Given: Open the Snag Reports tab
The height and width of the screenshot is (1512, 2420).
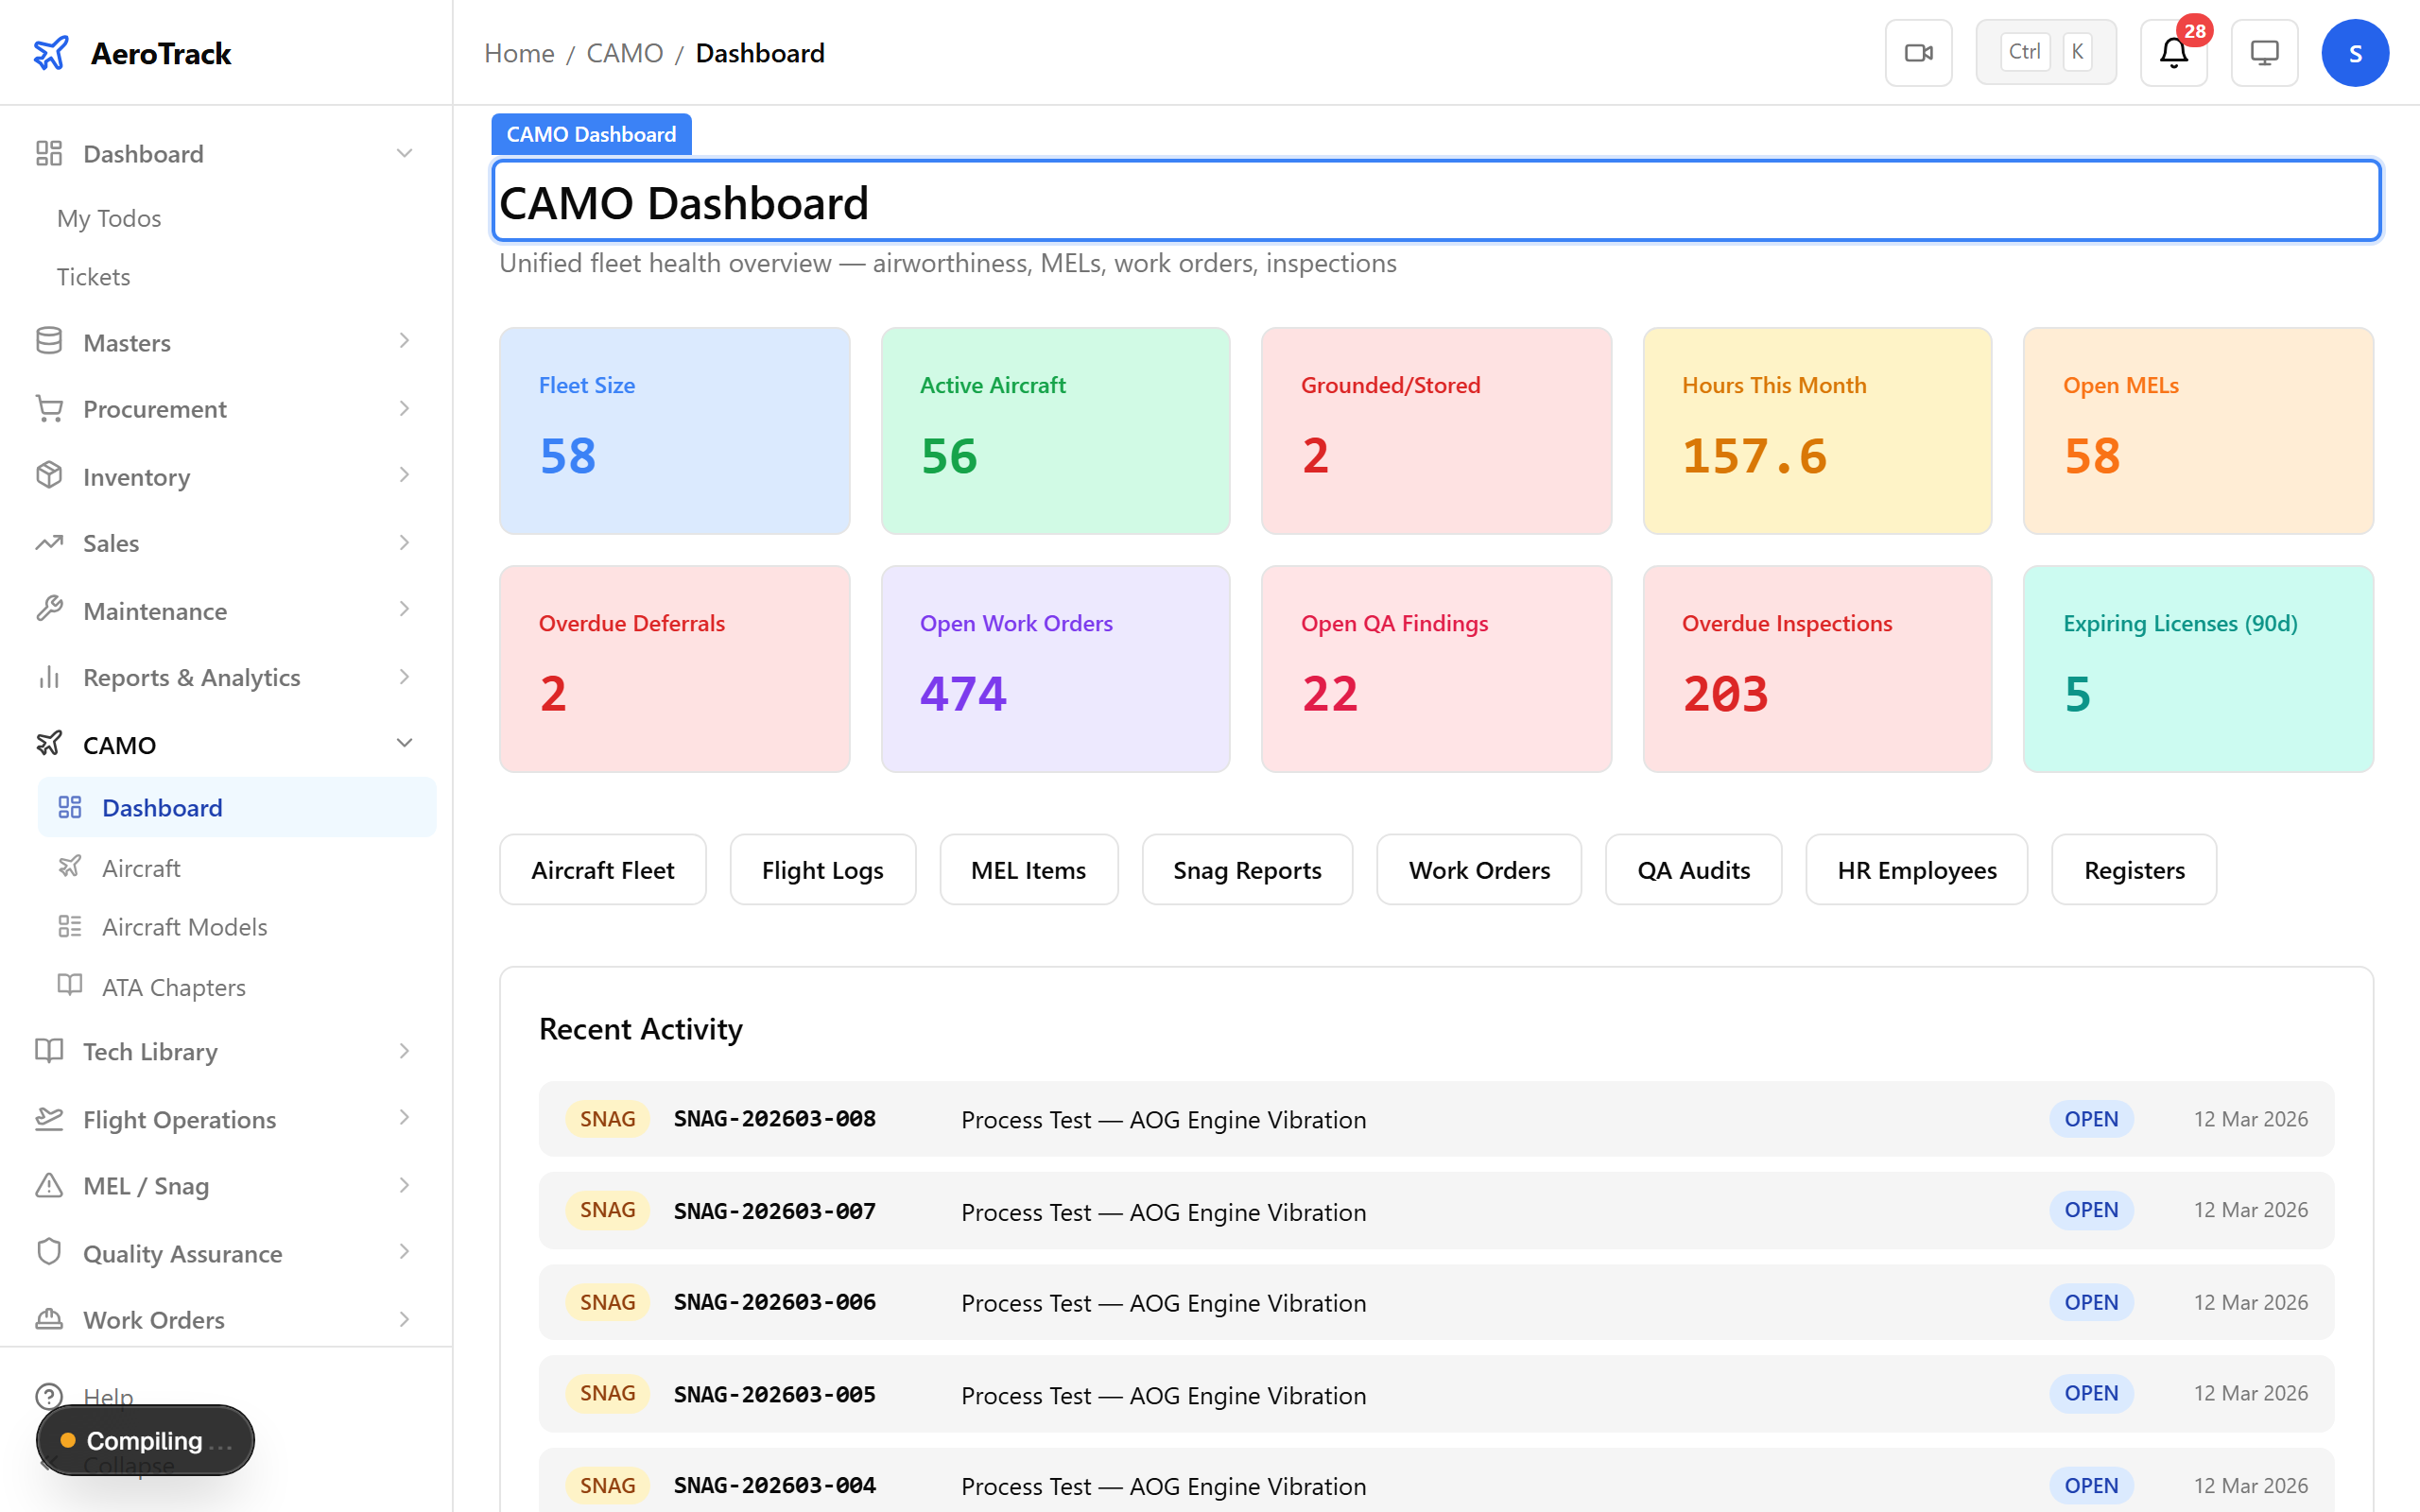Looking at the screenshot, I should [1247, 869].
